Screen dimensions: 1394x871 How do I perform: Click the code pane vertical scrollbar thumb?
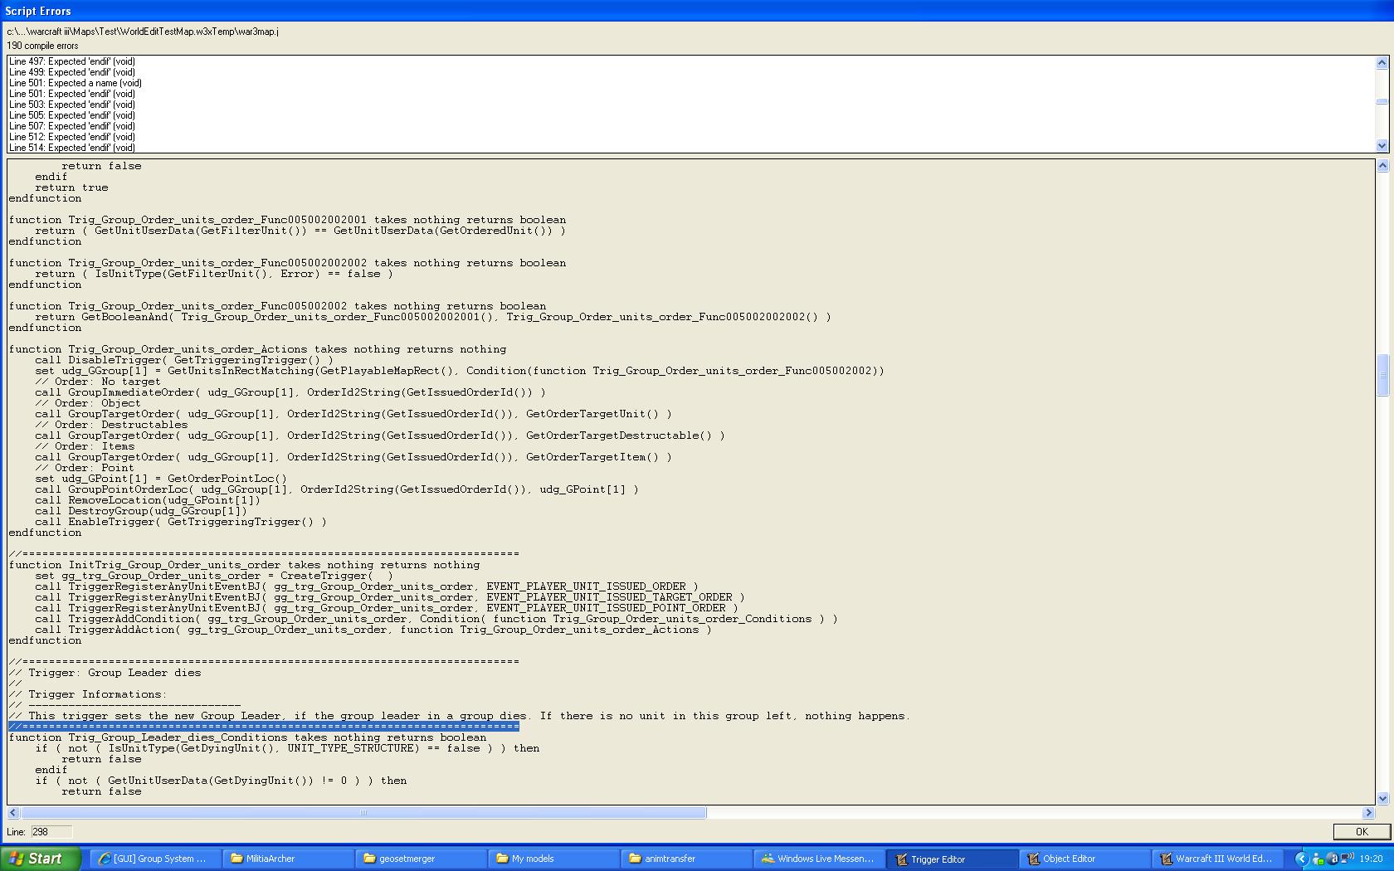(x=1382, y=375)
